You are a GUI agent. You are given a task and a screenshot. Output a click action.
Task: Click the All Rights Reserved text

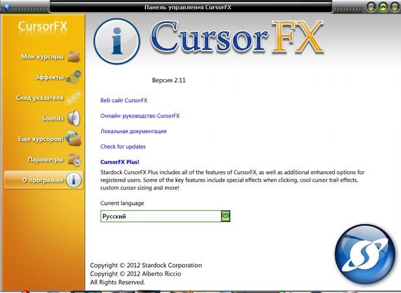(x=118, y=282)
